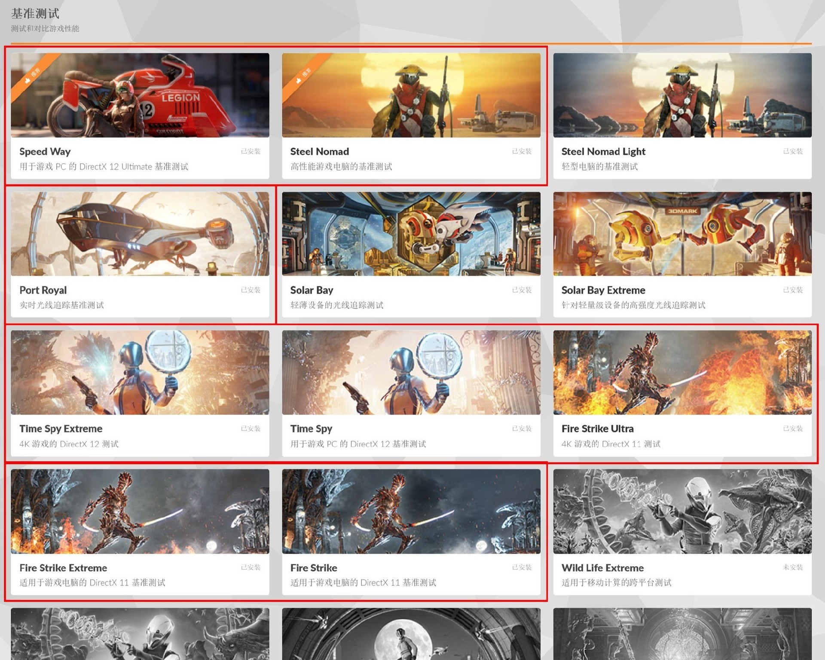Click the Fire Strike title text

pos(313,568)
